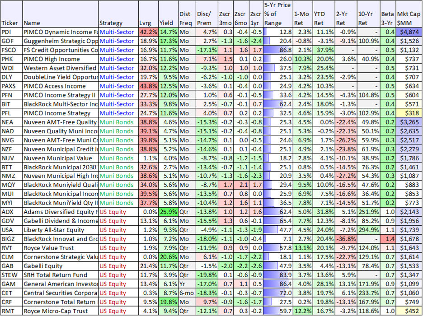Viewport: 423px width, 316px height.
Task: Select USA 10-Yr return 294.9%
Action: [368, 230]
